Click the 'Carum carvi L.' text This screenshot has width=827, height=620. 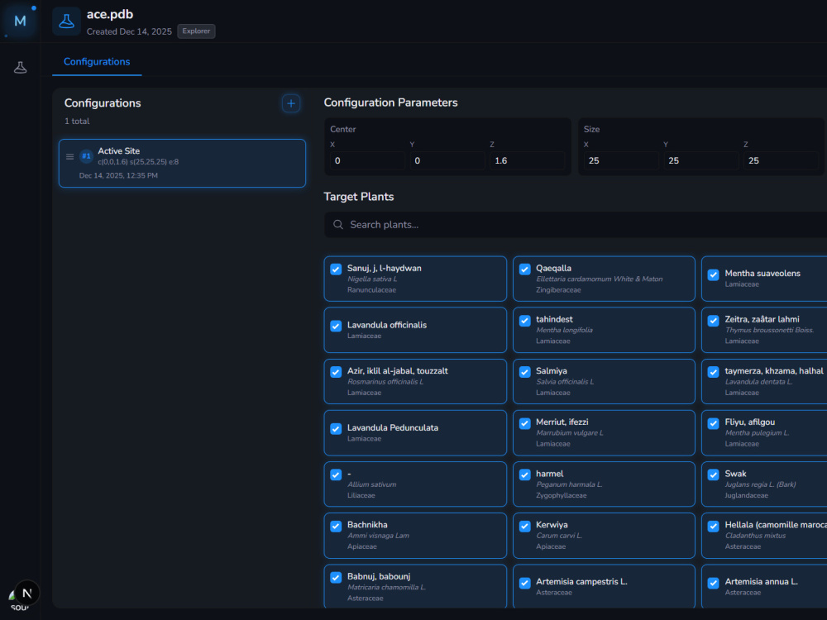559,536
